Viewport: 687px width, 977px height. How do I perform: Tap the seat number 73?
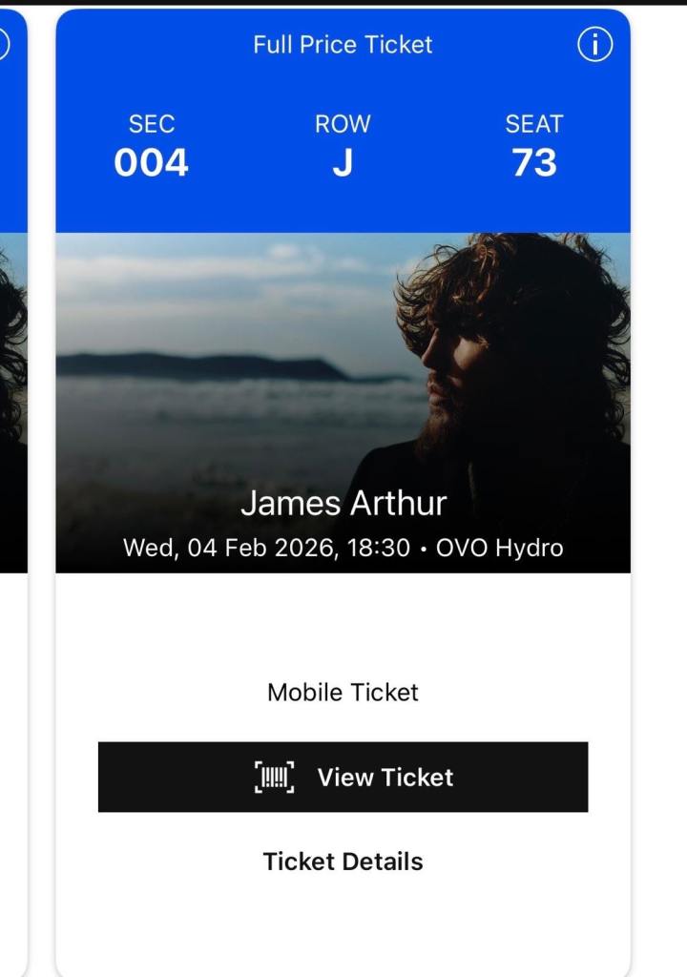tap(533, 163)
